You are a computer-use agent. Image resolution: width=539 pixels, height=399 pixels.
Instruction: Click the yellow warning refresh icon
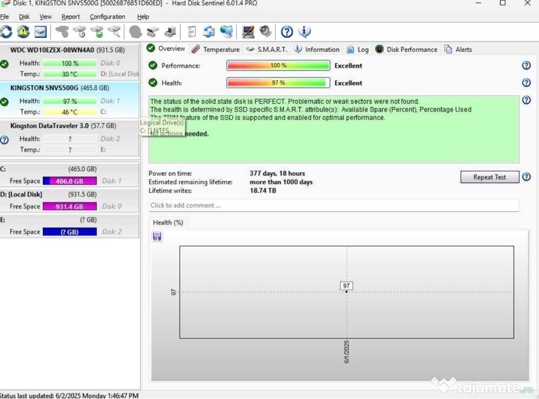point(23,32)
